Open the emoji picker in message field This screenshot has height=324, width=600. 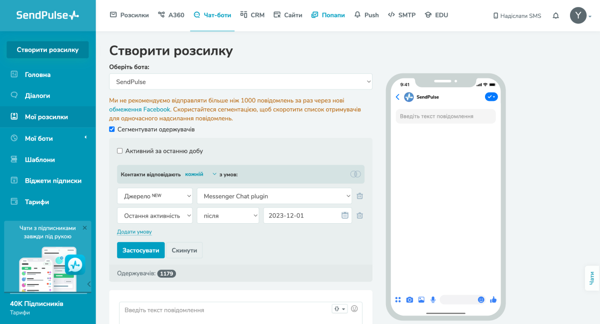click(354, 309)
